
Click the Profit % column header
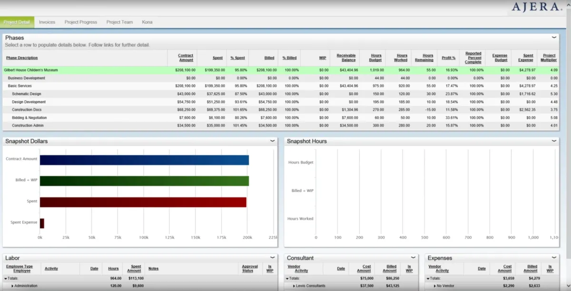448,58
